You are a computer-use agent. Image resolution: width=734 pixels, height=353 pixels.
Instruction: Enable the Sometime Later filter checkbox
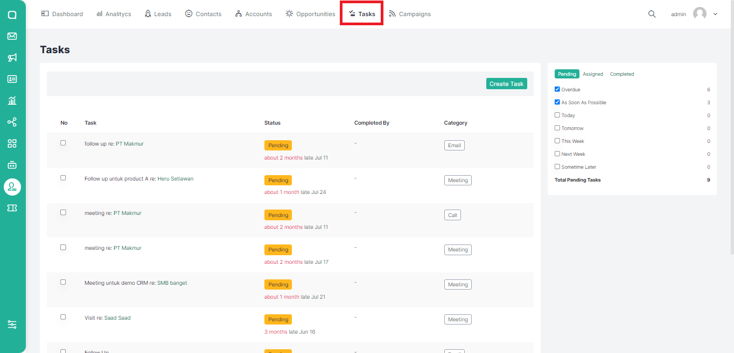coord(557,167)
